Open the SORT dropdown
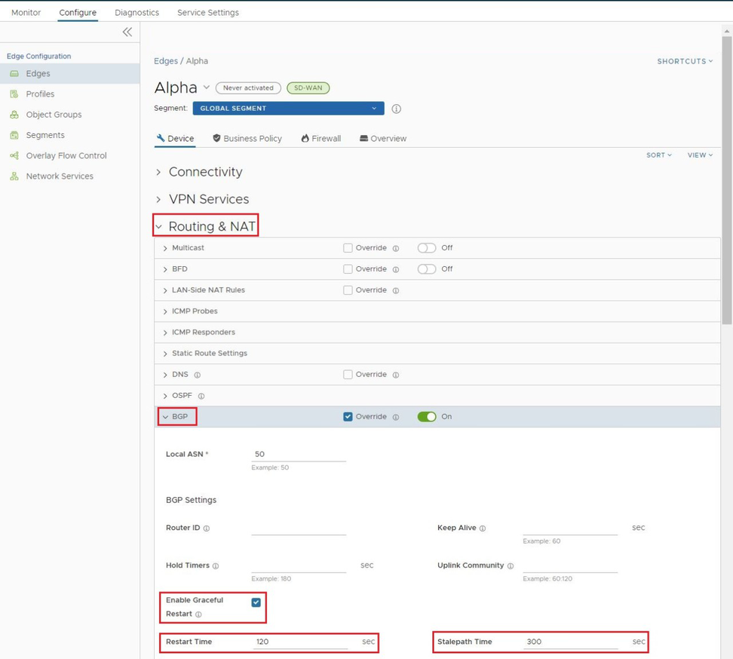 pos(658,155)
